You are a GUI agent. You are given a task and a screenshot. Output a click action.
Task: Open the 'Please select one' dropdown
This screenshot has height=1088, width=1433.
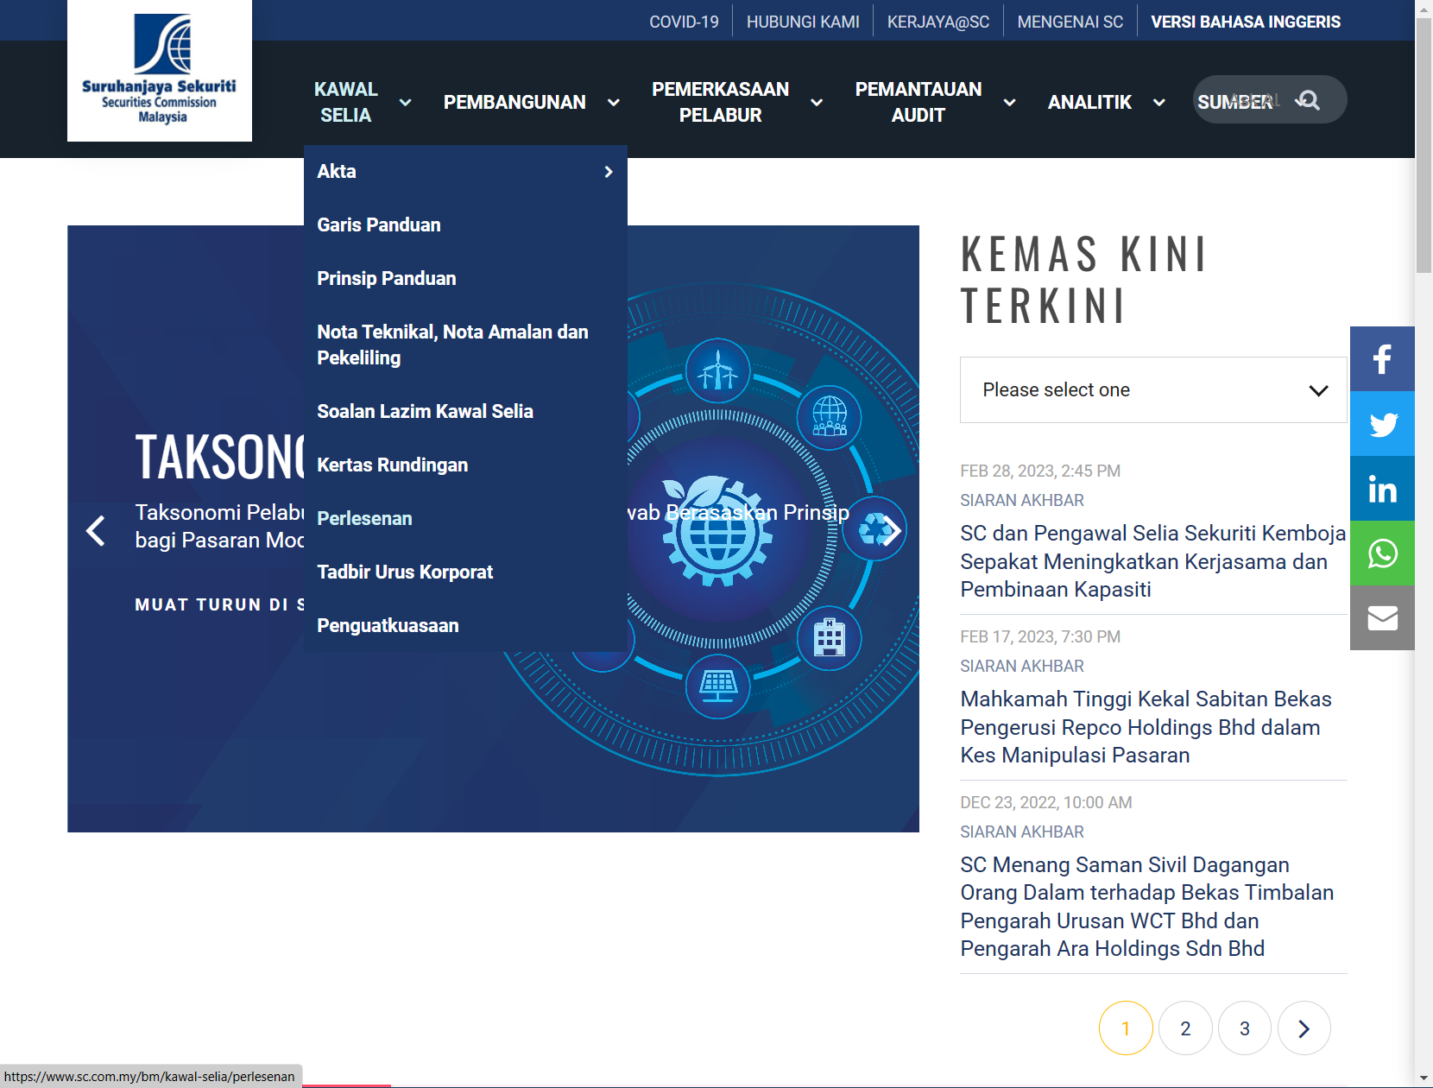coord(1152,390)
